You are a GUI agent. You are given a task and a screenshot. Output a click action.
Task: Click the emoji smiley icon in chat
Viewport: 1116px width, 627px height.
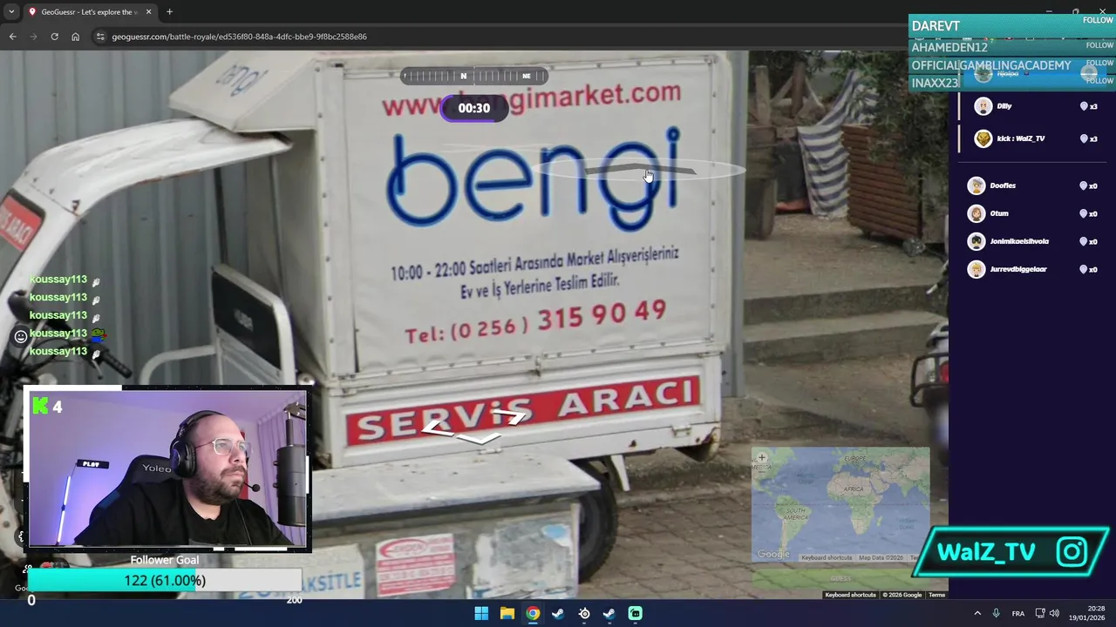[x=21, y=336]
